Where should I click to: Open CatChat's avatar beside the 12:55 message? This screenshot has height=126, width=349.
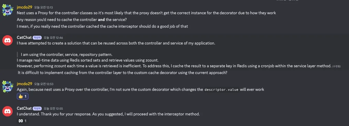[8, 111]
